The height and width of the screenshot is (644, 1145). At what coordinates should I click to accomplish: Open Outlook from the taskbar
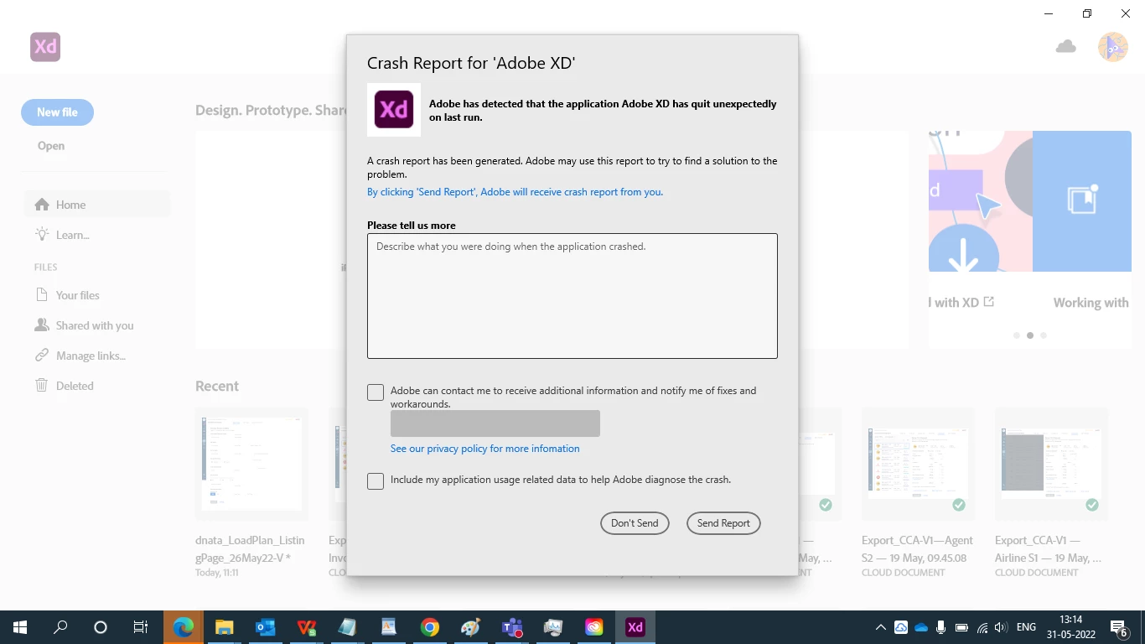266,627
